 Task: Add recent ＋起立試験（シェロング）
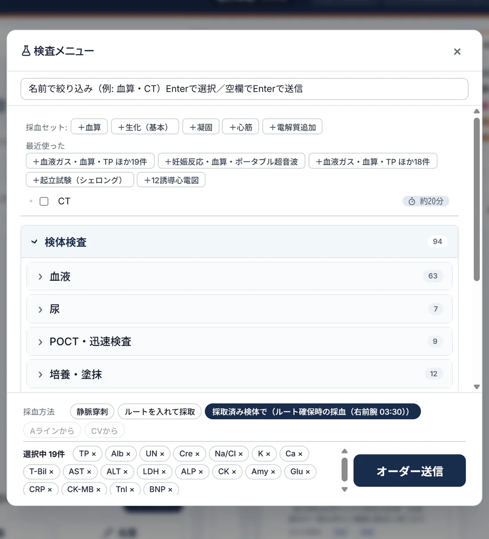pyautogui.click(x=80, y=180)
